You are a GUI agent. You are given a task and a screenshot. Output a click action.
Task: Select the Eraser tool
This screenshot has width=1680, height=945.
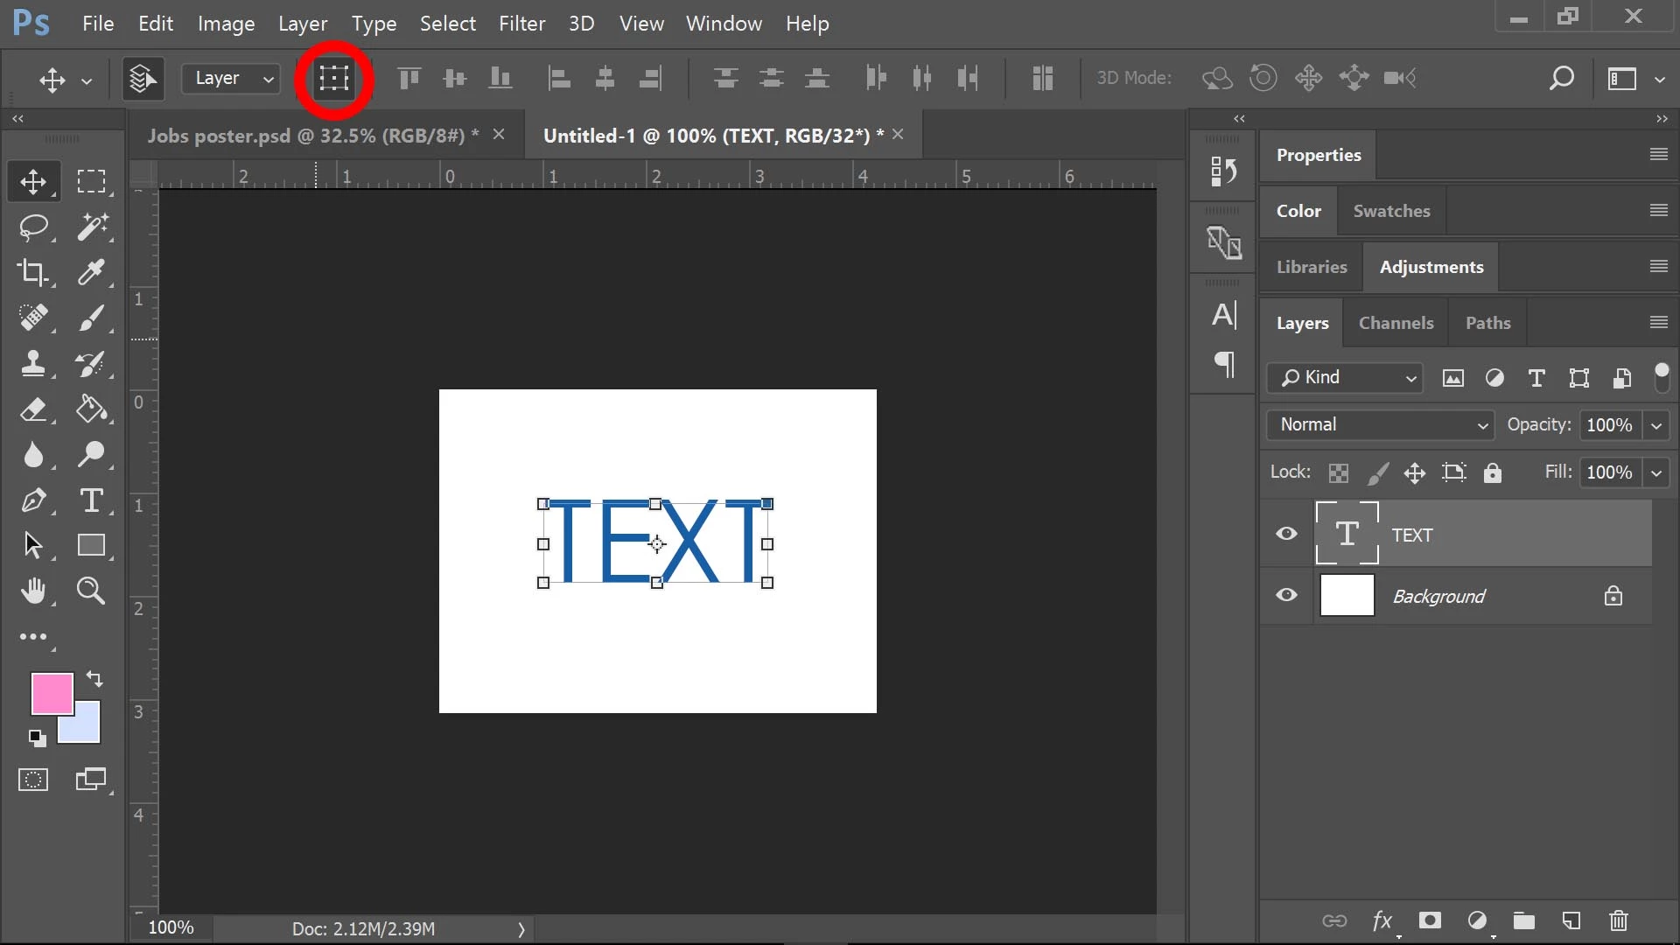click(33, 409)
